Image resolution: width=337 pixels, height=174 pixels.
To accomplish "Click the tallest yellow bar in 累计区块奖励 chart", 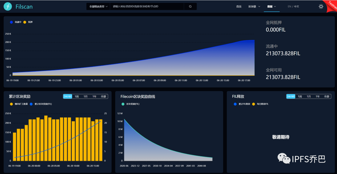I will coord(46,138).
